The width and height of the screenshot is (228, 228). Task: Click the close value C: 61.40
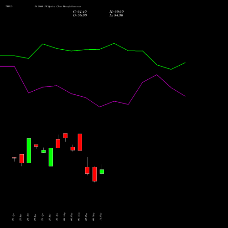coord(80,12)
